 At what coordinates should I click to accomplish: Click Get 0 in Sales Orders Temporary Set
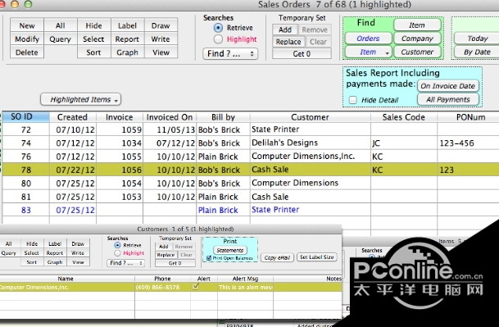coord(302,54)
